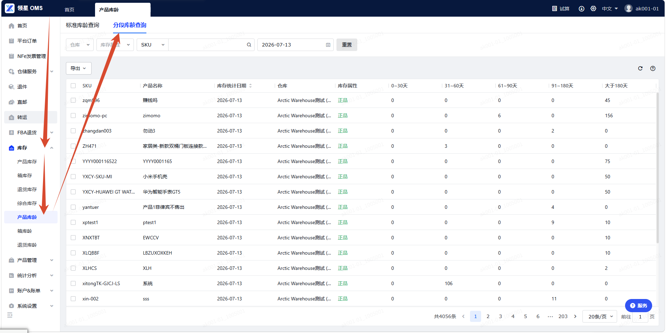Image resolution: width=666 pixels, height=333 pixels.
Task: Open the 仓库 warehouse dropdown
Action: click(x=80, y=45)
